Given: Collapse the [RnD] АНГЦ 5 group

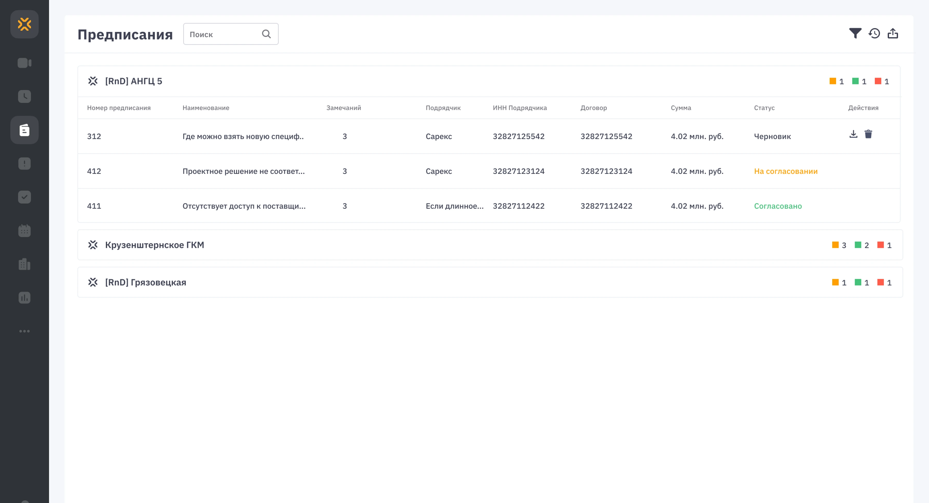Looking at the screenshot, I should [x=133, y=81].
